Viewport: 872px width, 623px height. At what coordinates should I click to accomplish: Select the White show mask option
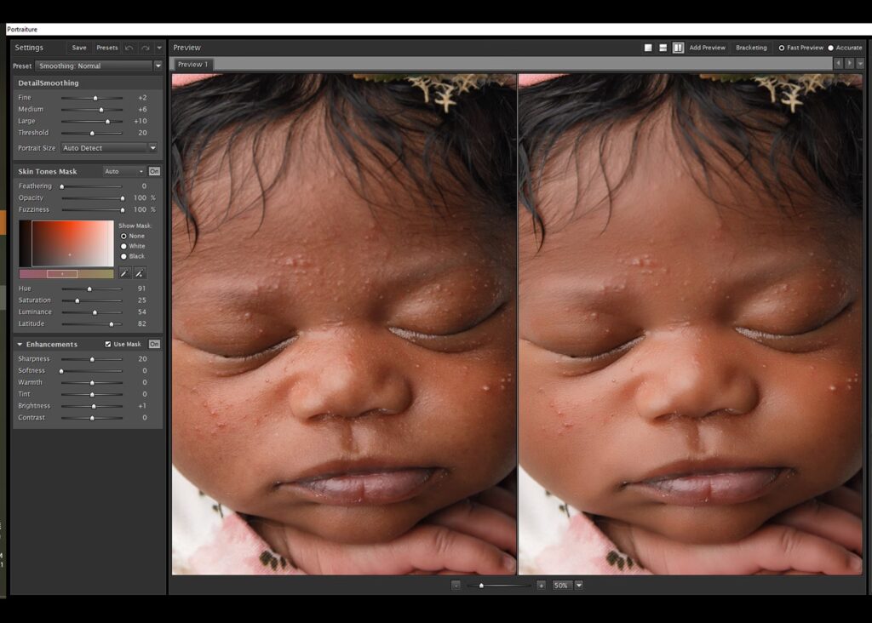124,246
